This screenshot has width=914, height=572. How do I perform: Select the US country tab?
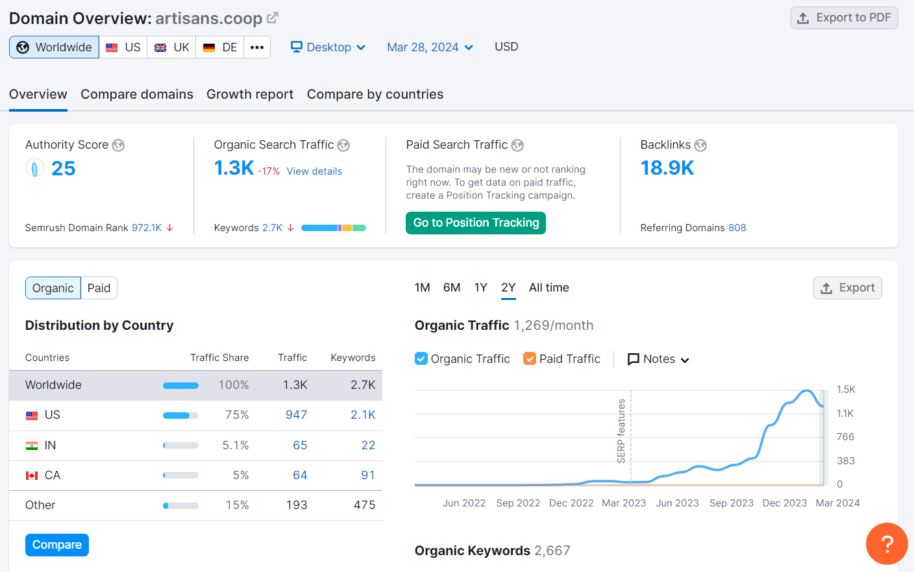(123, 47)
